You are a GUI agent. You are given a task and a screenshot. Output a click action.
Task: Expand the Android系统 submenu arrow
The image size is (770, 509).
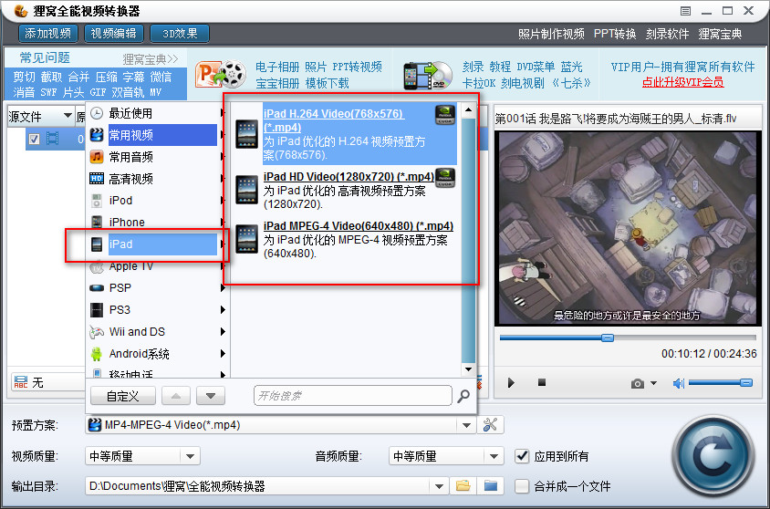[223, 353]
